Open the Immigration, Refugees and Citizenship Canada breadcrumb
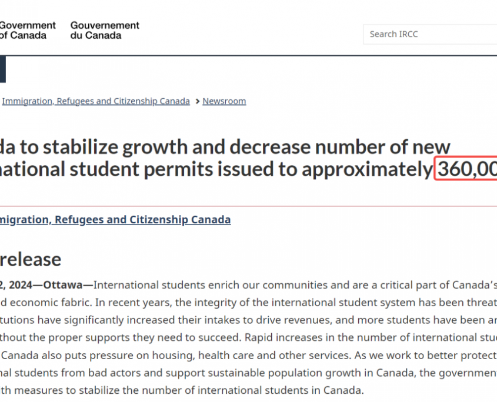This screenshot has width=497, height=402. tap(96, 101)
